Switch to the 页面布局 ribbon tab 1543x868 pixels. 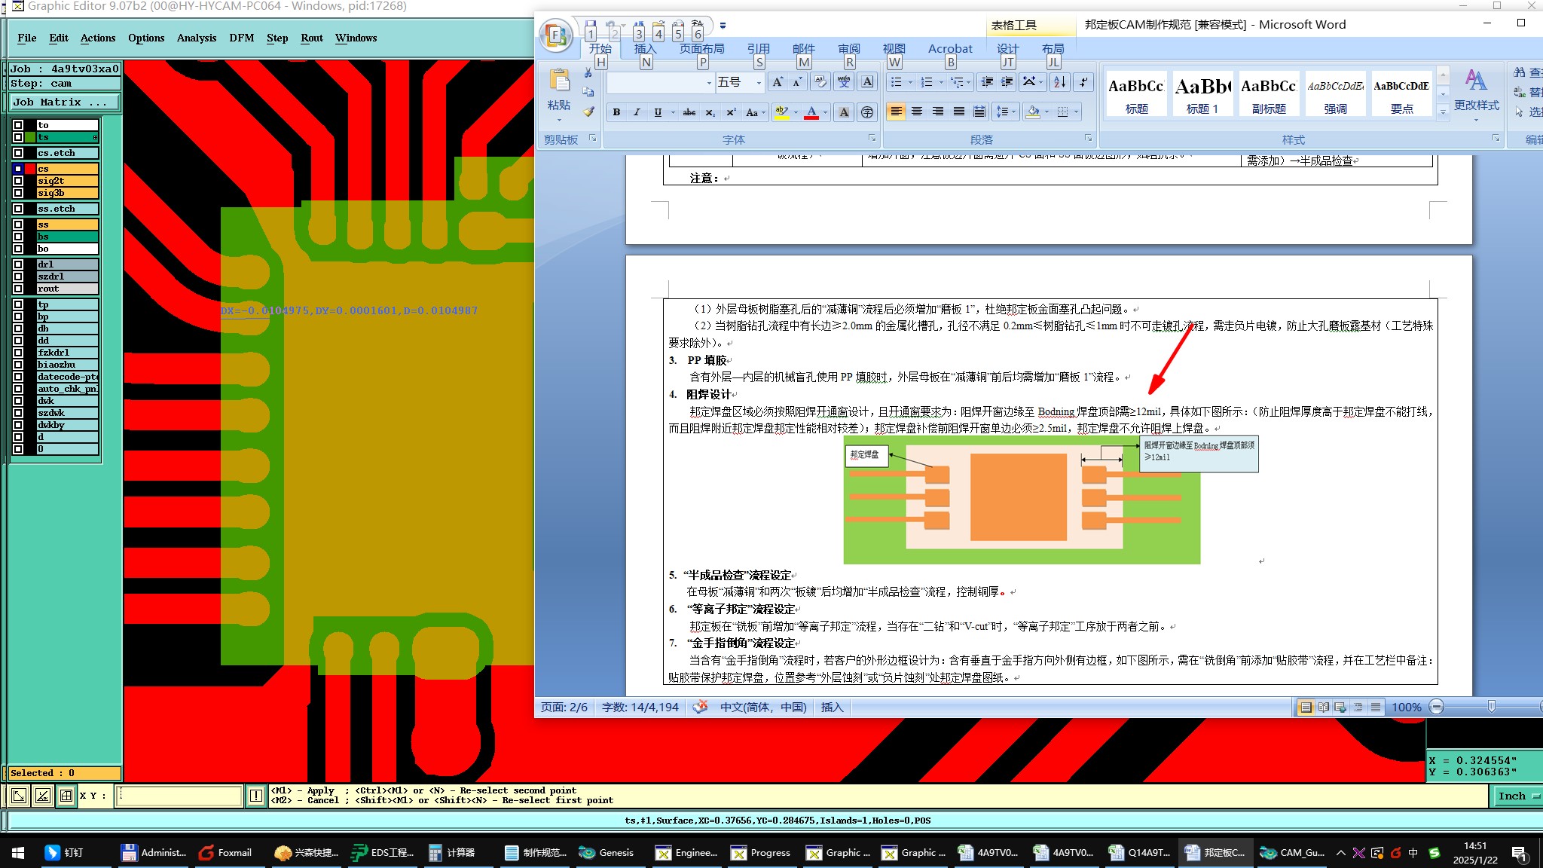point(701,48)
